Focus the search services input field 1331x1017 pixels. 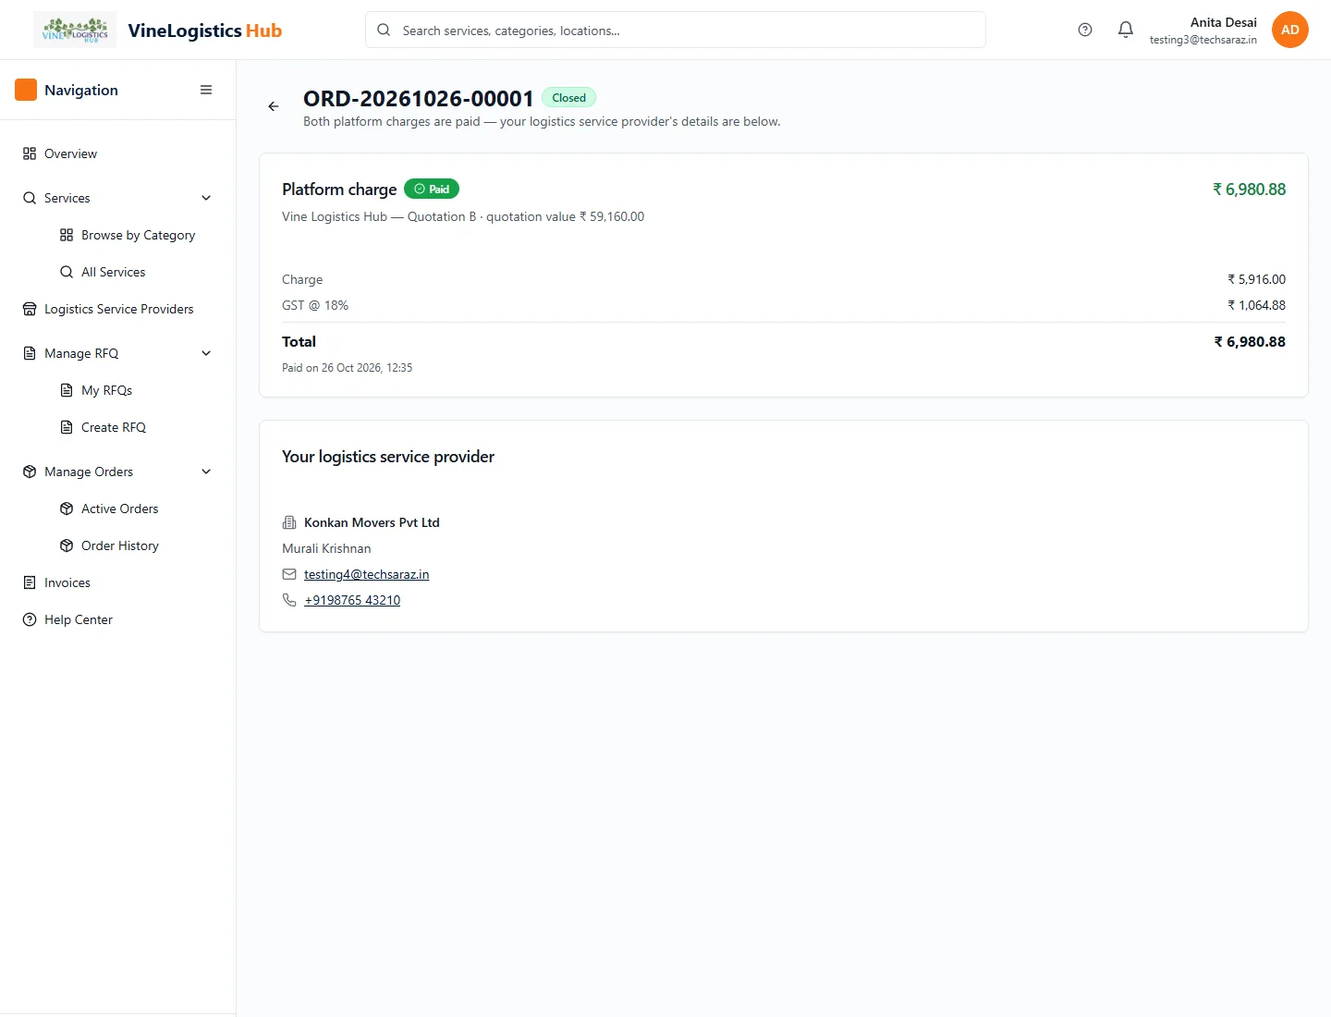[x=676, y=30]
